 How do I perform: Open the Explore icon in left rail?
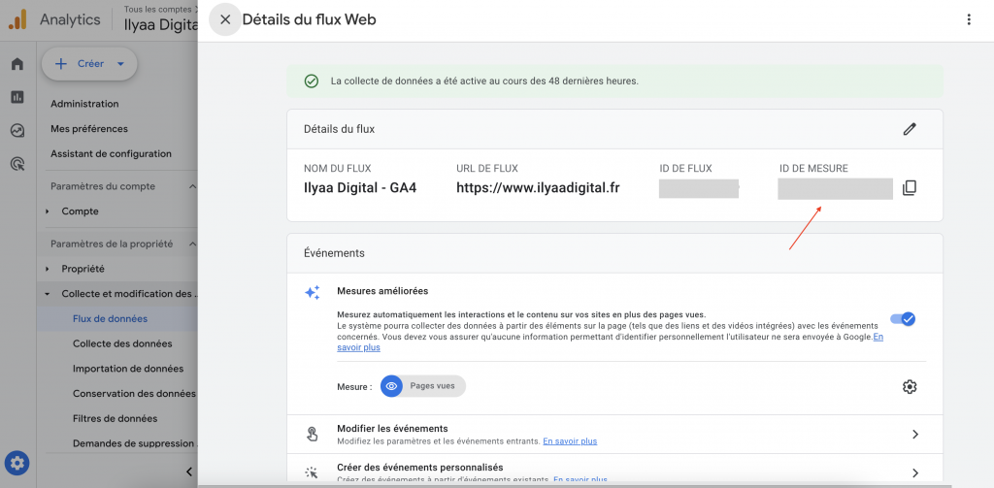(17, 131)
